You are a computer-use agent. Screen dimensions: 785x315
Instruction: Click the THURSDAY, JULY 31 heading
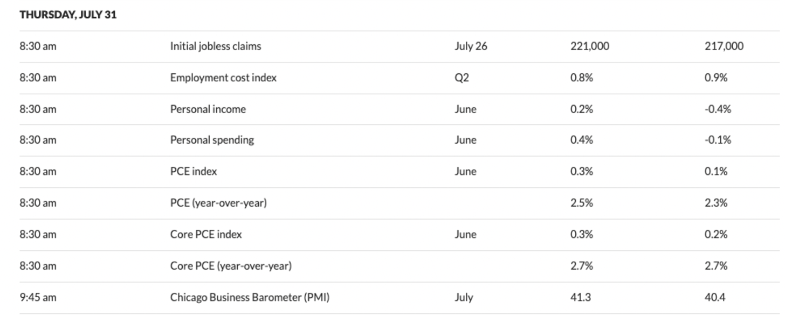tap(68, 15)
